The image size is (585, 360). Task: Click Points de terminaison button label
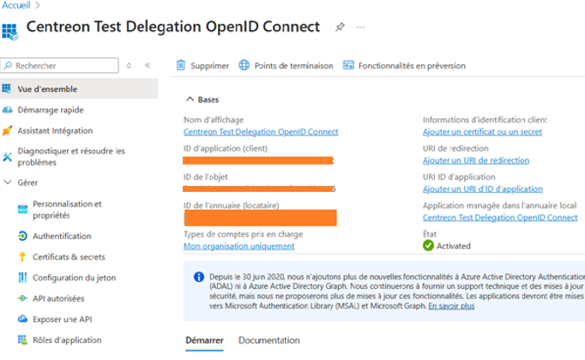point(293,66)
